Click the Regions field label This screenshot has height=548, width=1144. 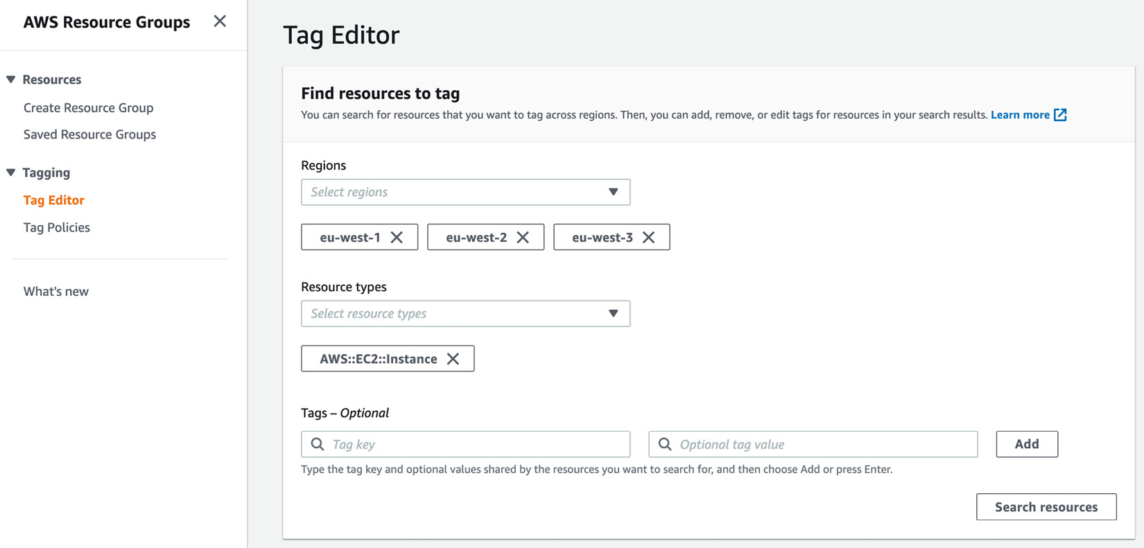click(324, 166)
